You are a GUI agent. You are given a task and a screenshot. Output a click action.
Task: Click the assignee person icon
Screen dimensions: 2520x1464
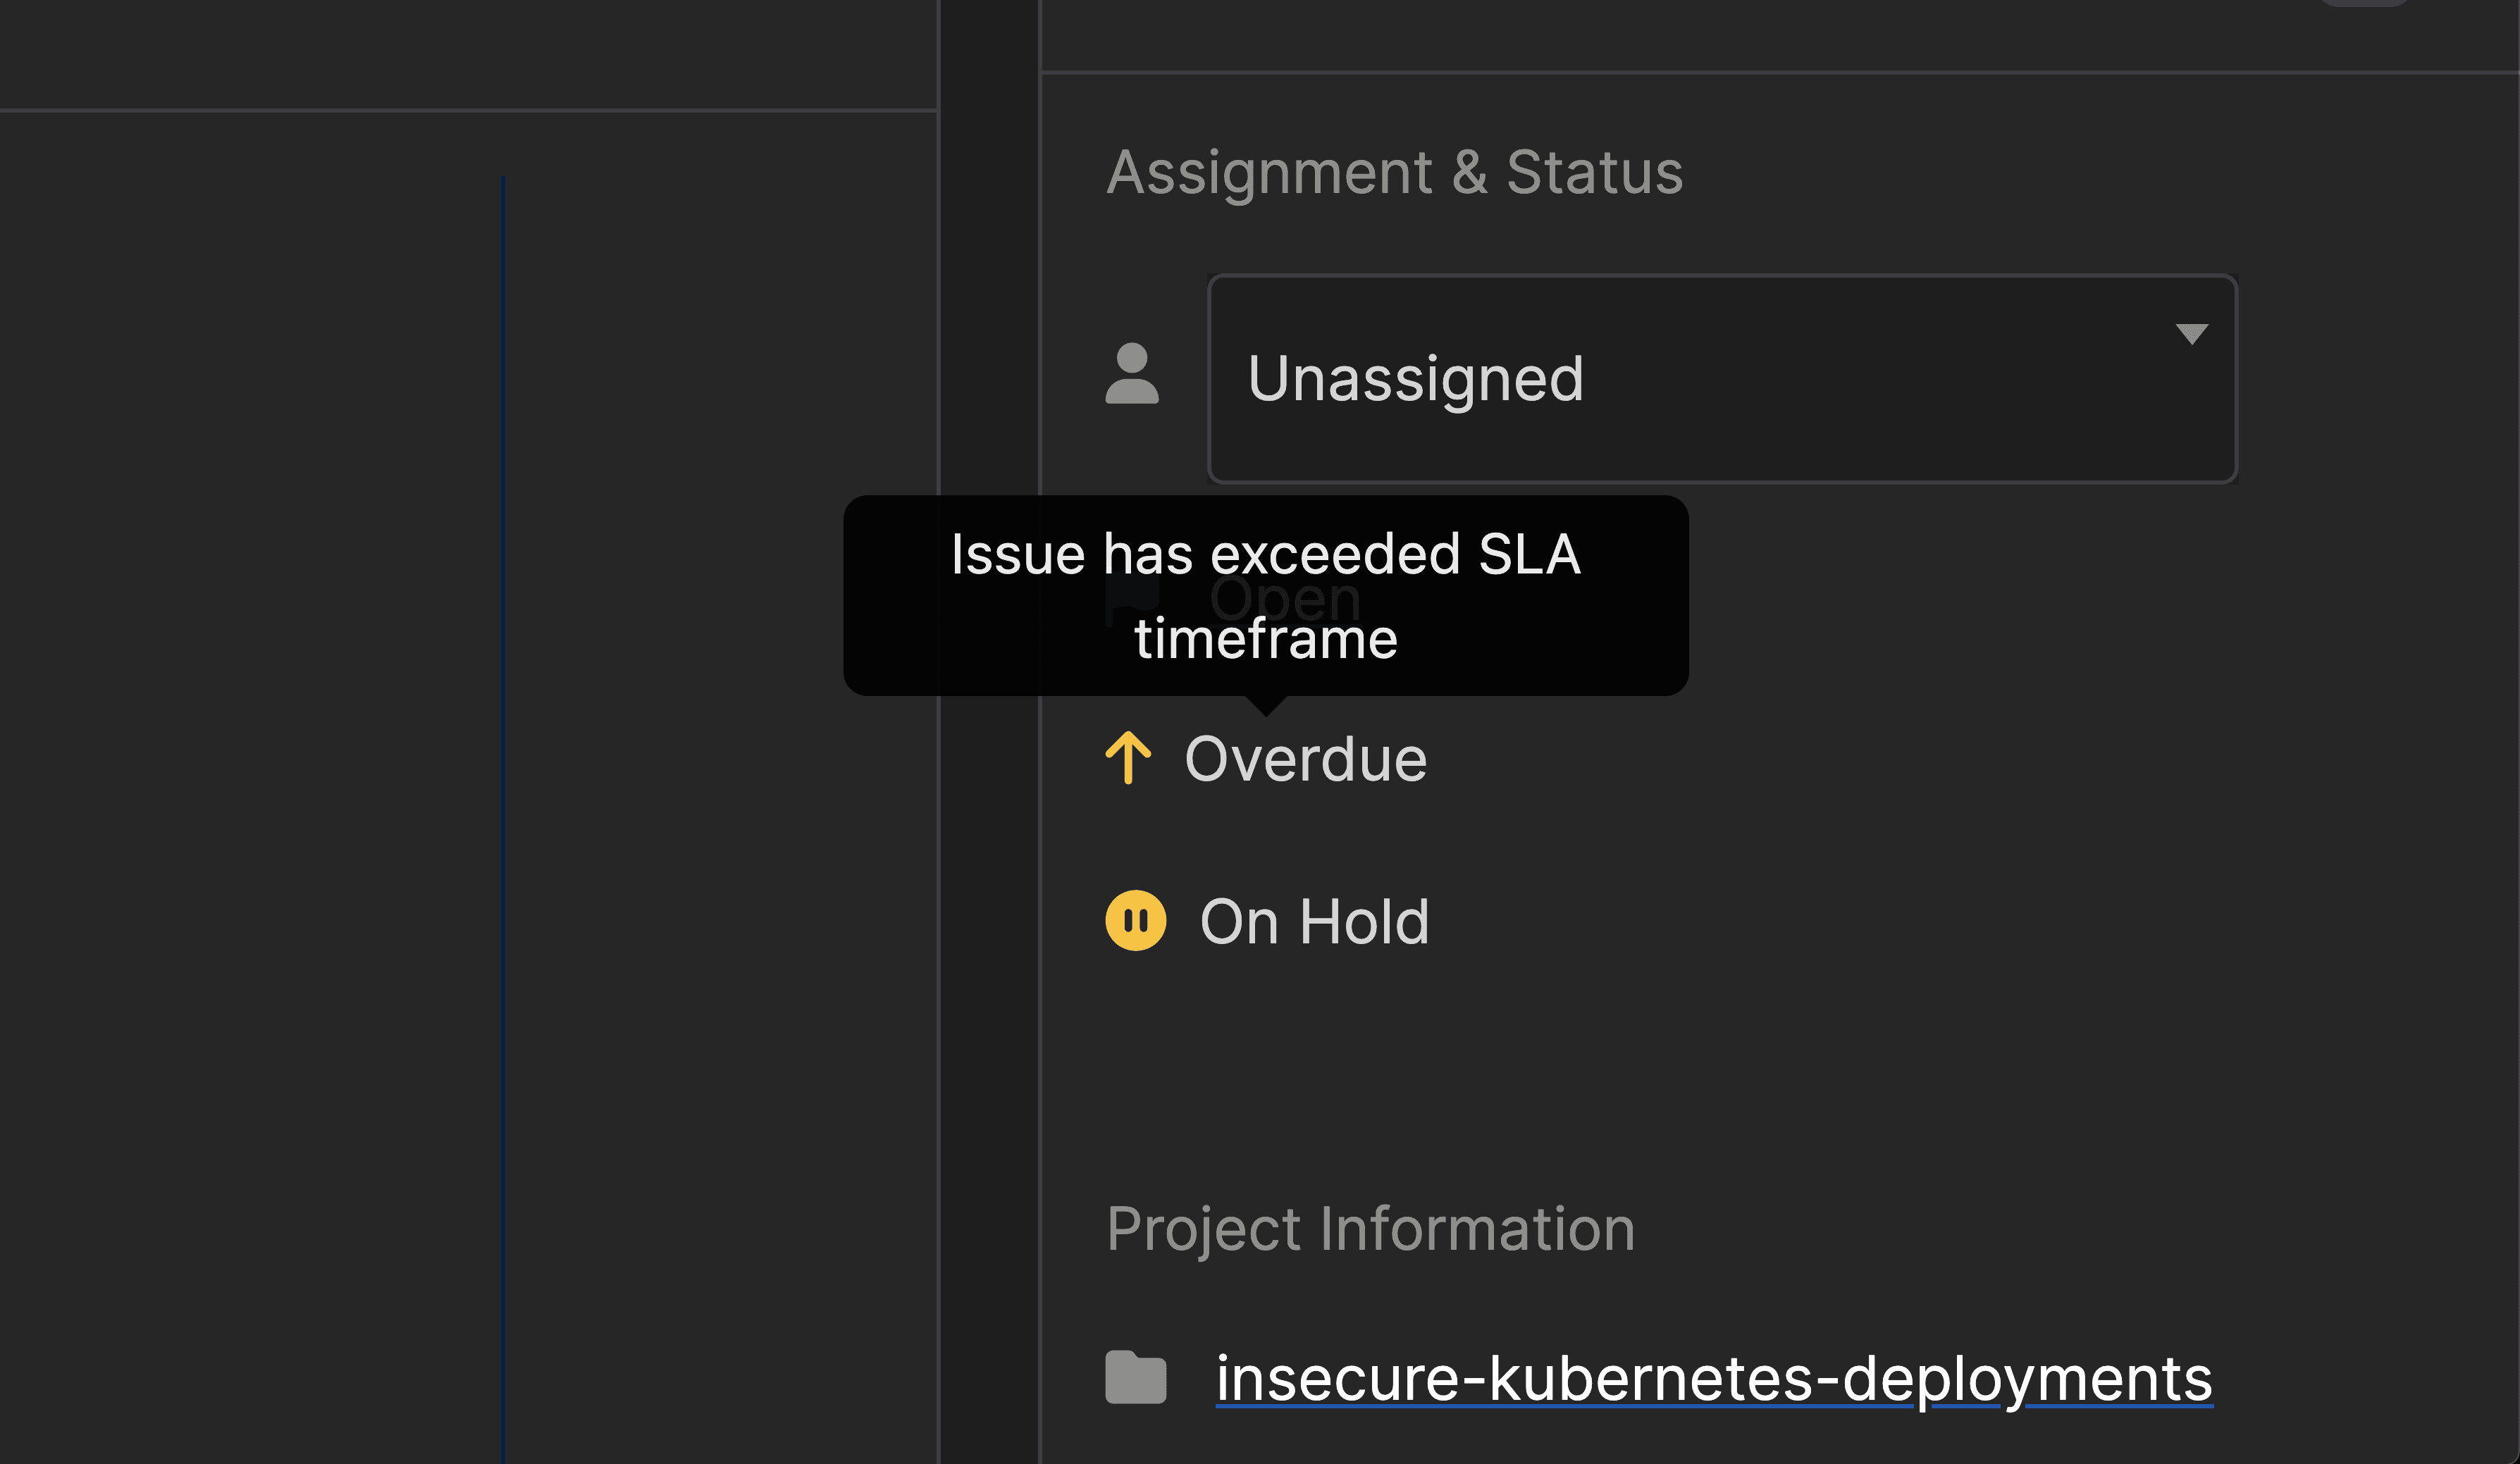pyautogui.click(x=1131, y=374)
